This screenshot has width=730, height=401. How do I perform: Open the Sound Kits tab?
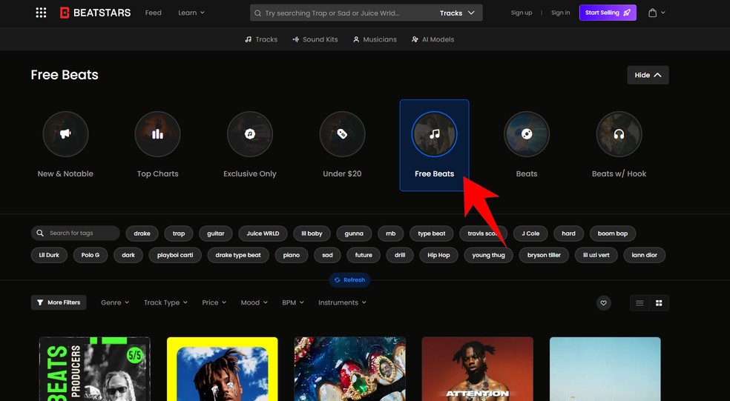click(315, 39)
